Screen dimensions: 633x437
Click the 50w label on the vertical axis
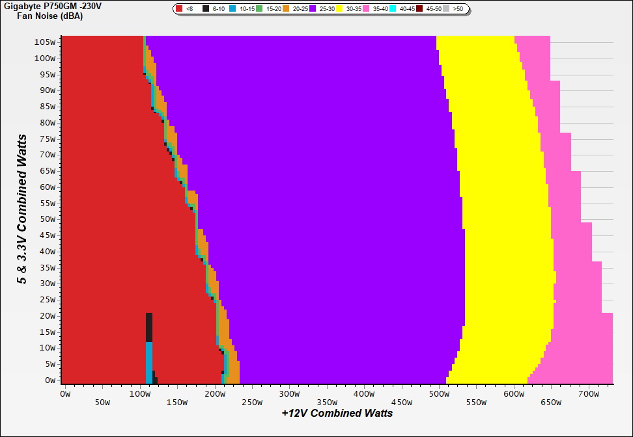[x=48, y=219]
